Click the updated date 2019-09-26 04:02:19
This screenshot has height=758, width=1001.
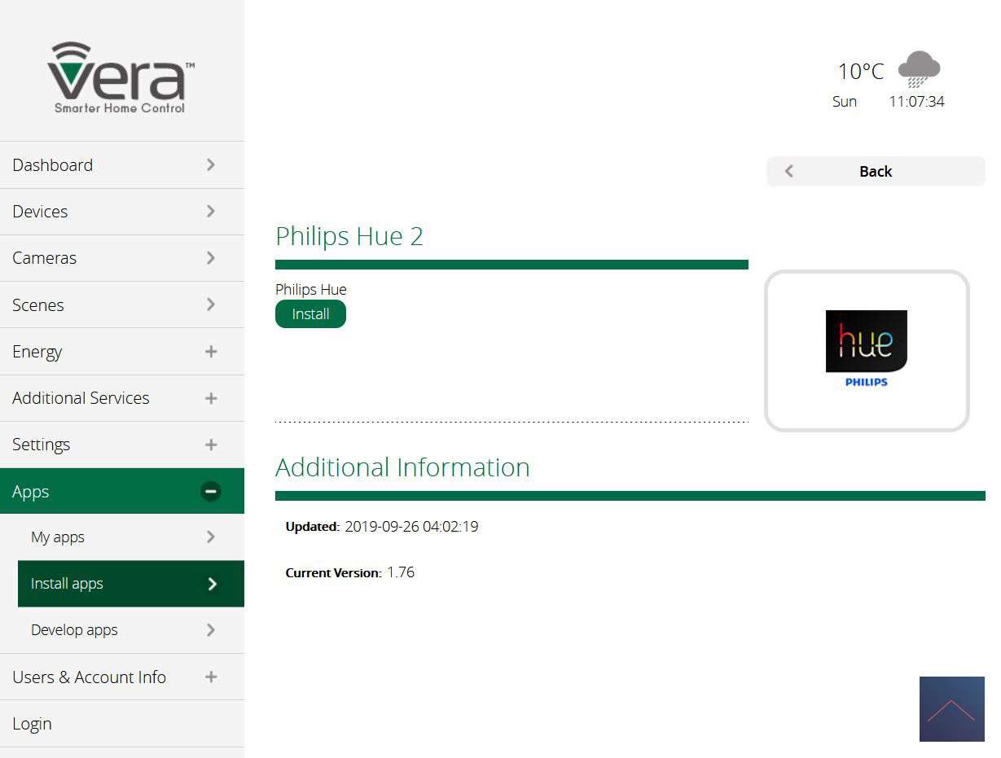(x=411, y=526)
